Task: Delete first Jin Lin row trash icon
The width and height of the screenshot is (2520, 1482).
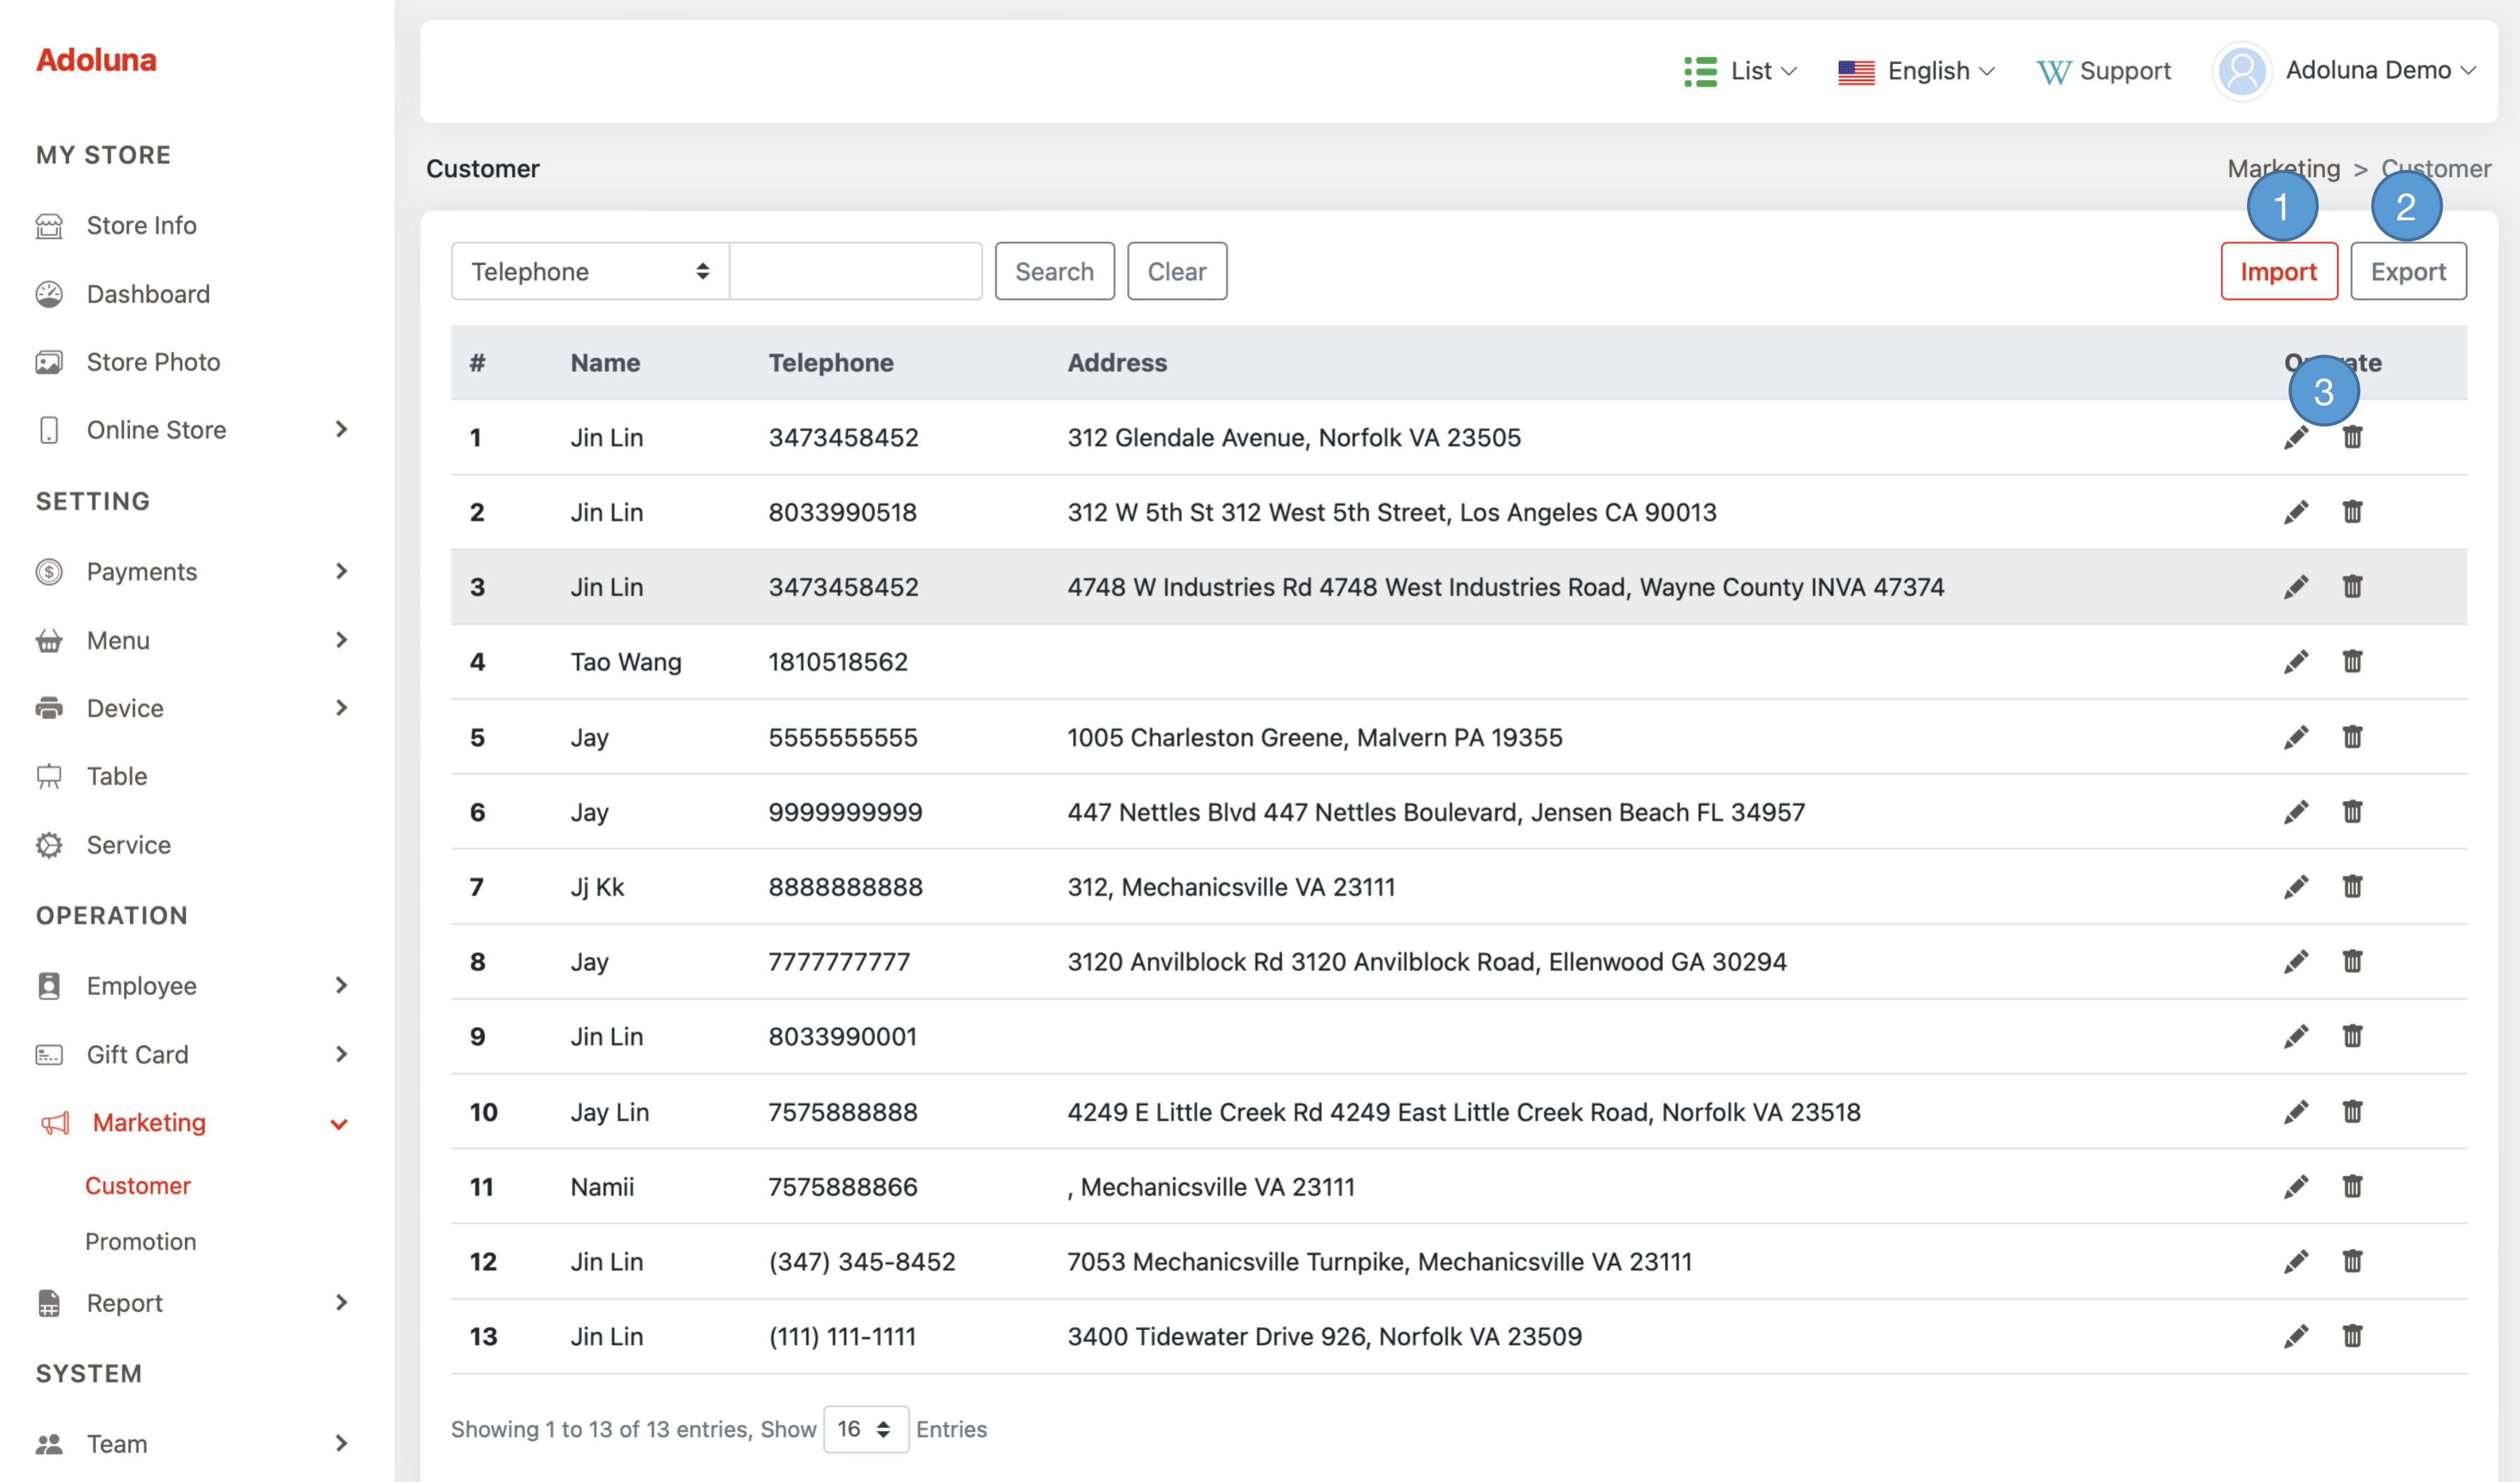Action: click(x=2352, y=437)
